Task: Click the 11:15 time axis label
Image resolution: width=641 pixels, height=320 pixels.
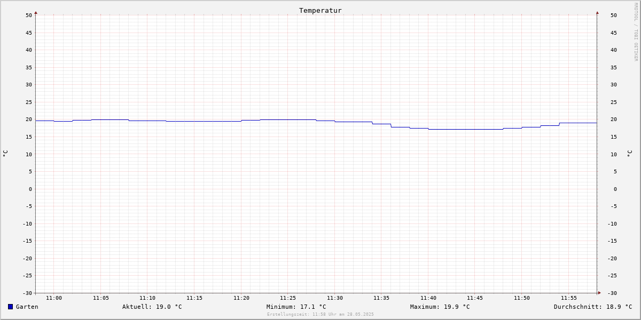Action: tap(194, 298)
